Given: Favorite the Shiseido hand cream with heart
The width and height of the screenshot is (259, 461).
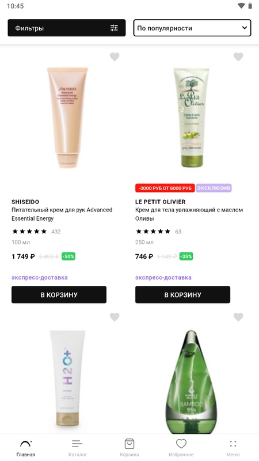Looking at the screenshot, I should pyautogui.click(x=115, y=56).
